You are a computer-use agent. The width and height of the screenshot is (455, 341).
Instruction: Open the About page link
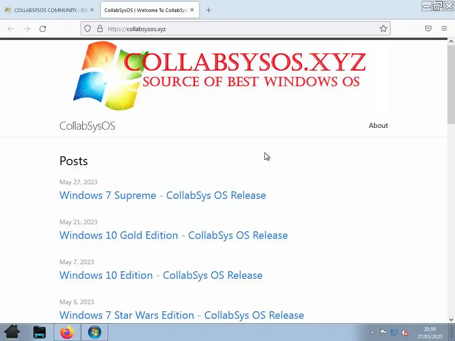[378, 126]
